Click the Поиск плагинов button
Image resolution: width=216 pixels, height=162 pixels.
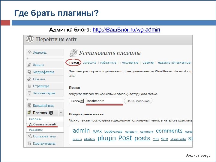(x=138, y=101)
